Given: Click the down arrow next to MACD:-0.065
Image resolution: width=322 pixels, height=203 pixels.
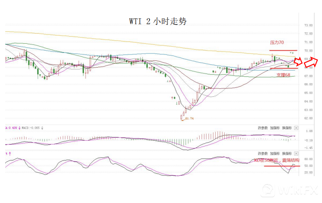Looking at the screenshot, I should pyautogui.click(x=42, y=128).
